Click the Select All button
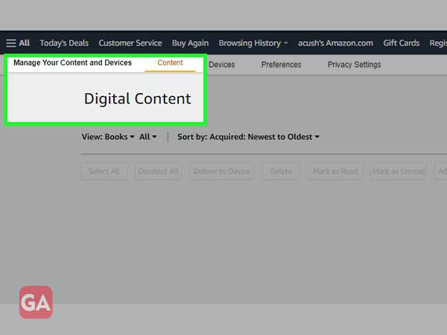The image size is (447, 335). 104,171
